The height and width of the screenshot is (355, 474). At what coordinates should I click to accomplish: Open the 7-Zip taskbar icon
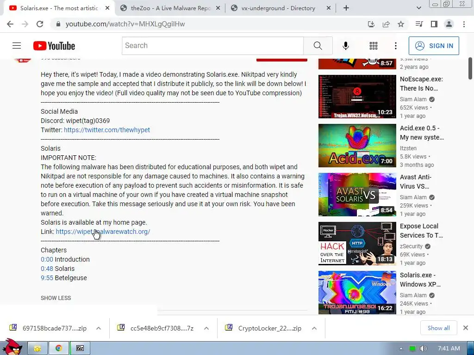(x=80, y=349)
